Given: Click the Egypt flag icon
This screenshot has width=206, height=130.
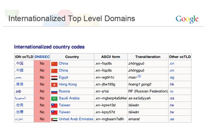Looking at the screenshot, I should pyautogui.click(x=54, y=77).
